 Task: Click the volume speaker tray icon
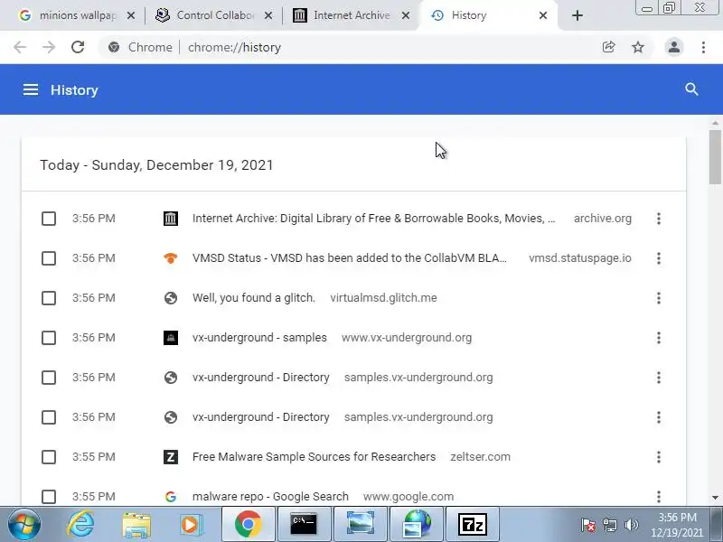click(x=631, y=525)
